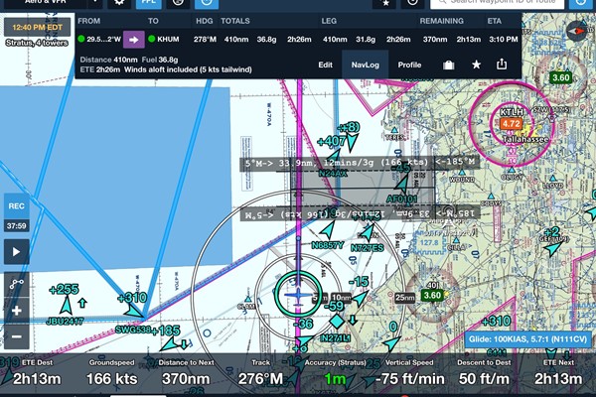The height and width of the screenshot is (397, 596).
Task: Tap the compass north-up indicator
Action: click(577, 31)
